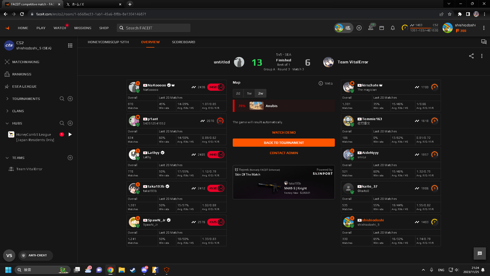490x276 pixels.
Task: Open the SHOP menu item
Action: point(104,28)
